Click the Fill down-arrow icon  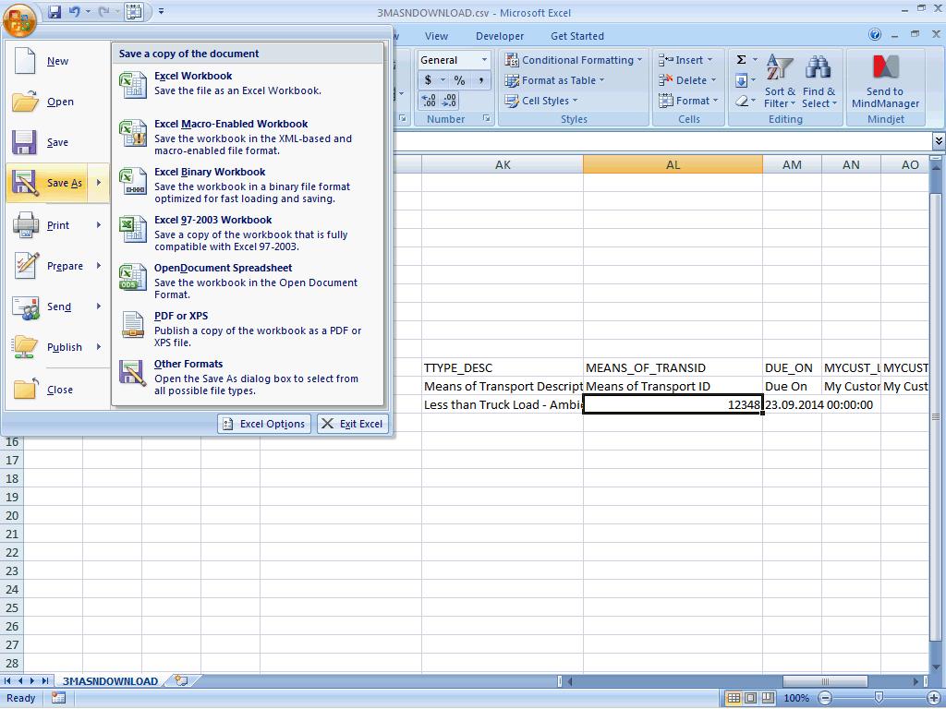click(x=742, y=80)
